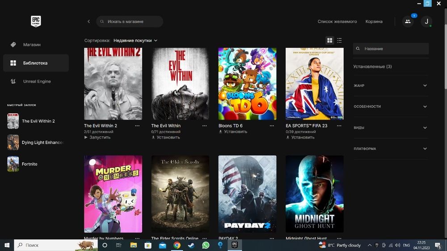Open Midnight Ghost Hunt cover

tap(314, 194)
